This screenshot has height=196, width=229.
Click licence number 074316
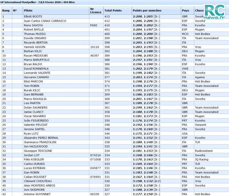[96, 155]
